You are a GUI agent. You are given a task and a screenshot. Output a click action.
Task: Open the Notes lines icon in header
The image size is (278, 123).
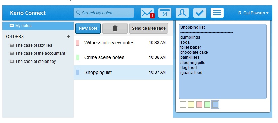click(x=217, y=13)
